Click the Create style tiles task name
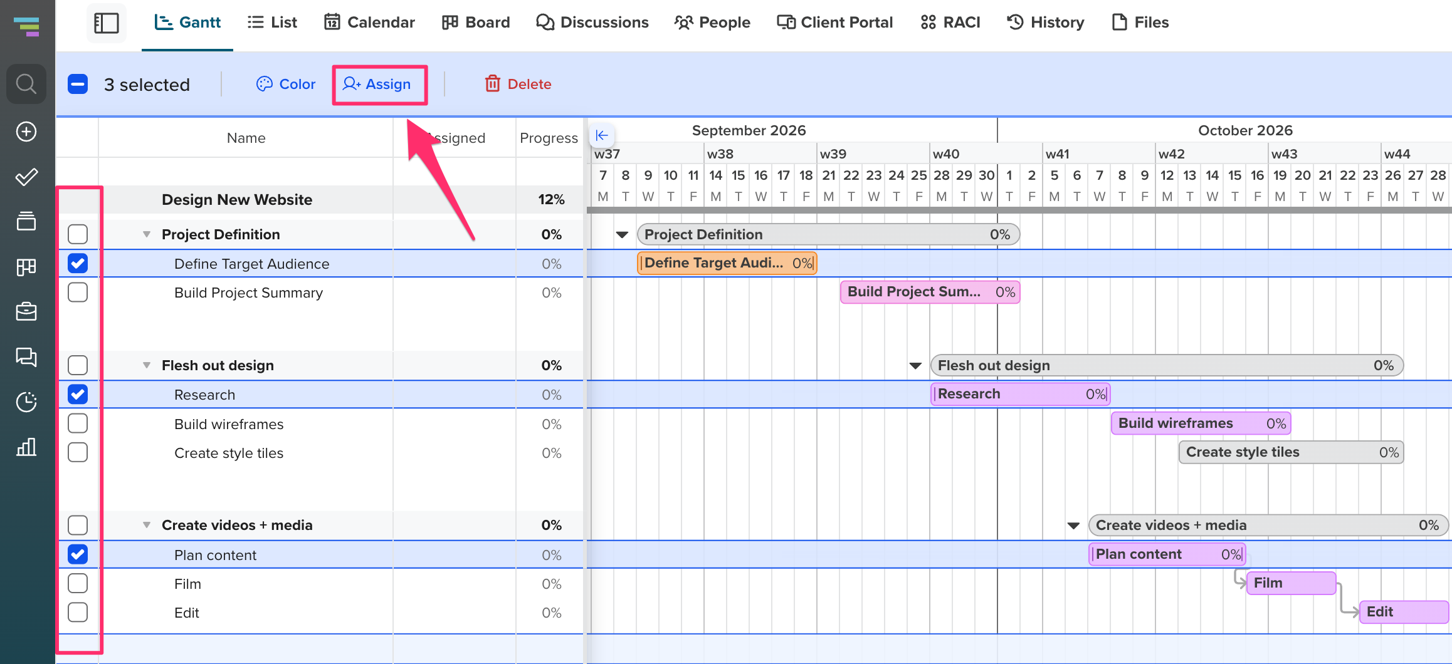The height and width of the screenshot is (664, 1452). click(229, 453)
